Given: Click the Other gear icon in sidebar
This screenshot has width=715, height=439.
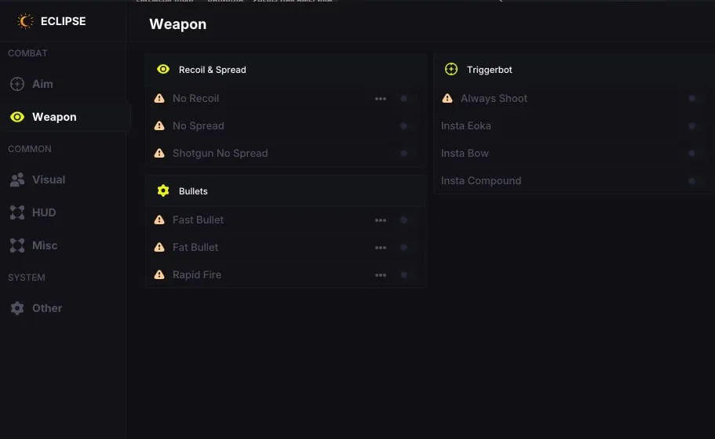Looking at the screenshot, I should pos(17,308).
